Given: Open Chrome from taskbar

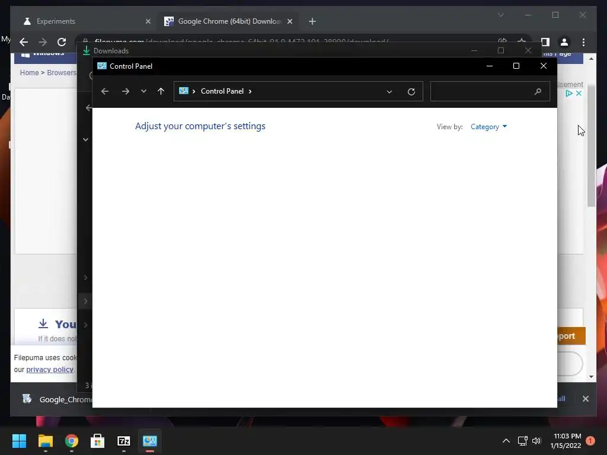Looking at the screenshot, I should coord(72,441).
